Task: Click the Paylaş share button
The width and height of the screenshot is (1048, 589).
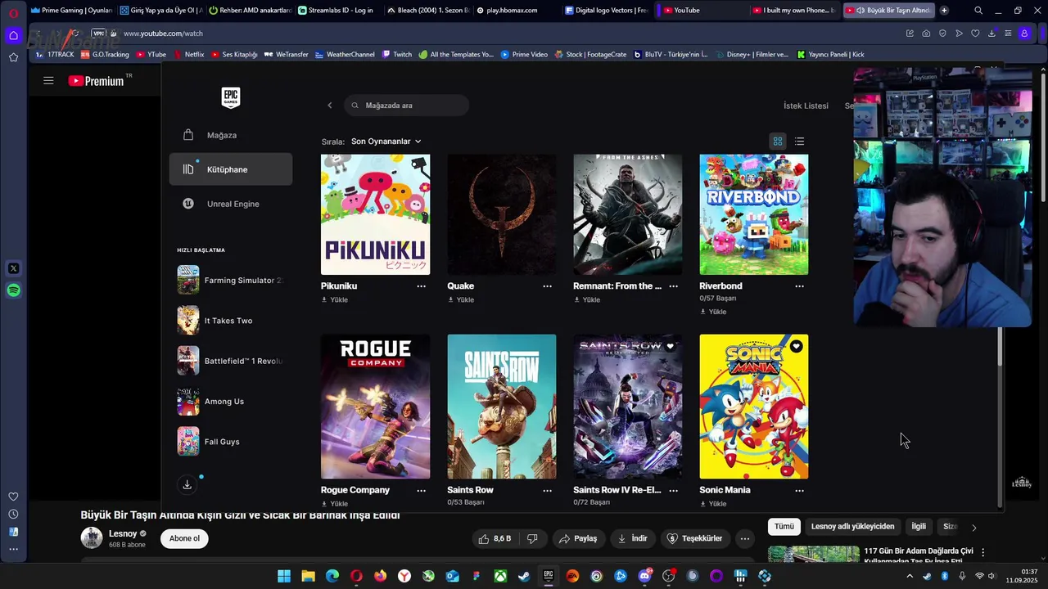Action: pos(578,538)
